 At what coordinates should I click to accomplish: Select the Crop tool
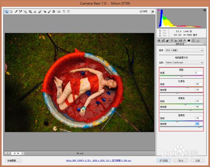pos(30,12)
